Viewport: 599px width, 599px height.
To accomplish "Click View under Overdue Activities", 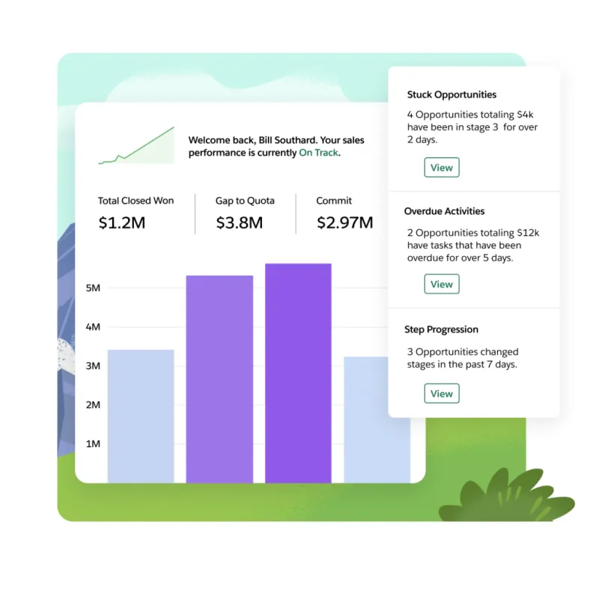I will 442,284.
